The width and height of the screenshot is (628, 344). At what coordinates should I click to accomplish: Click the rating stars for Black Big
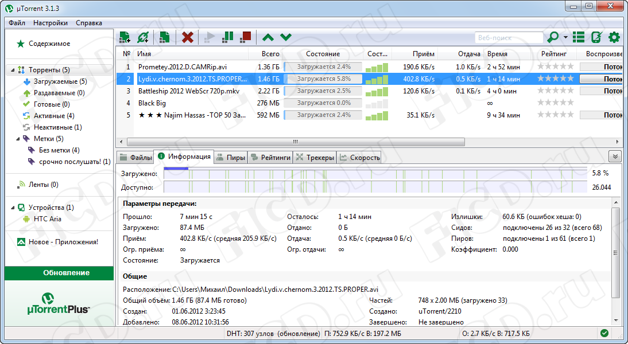(x=555, y=103)
